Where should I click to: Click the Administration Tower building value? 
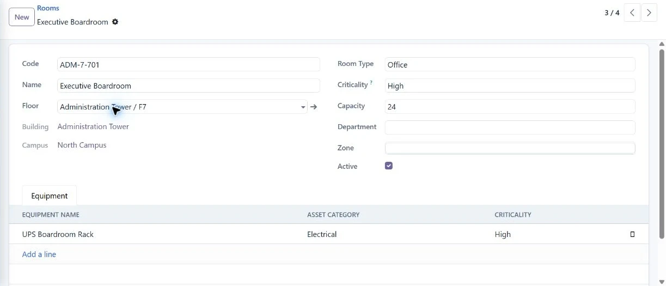point(93,126)
